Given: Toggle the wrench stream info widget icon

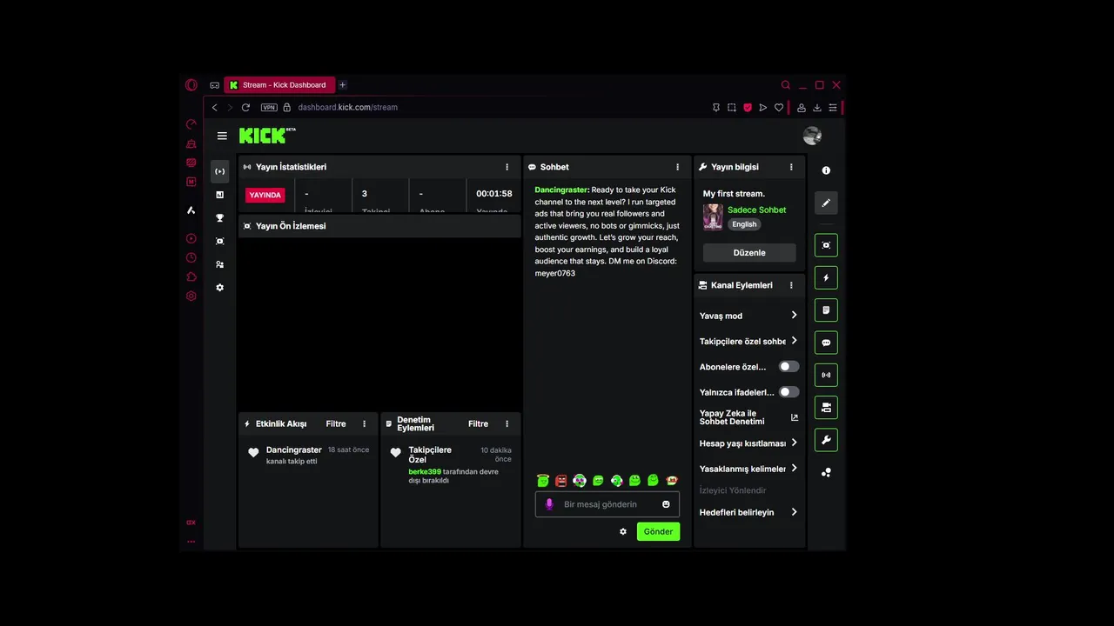Looking at the screenshot, I should [826, 440].
